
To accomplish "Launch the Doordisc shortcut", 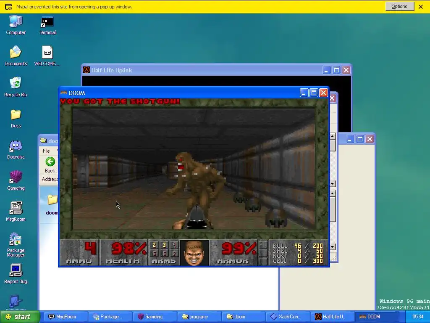I will click(16, 149).
